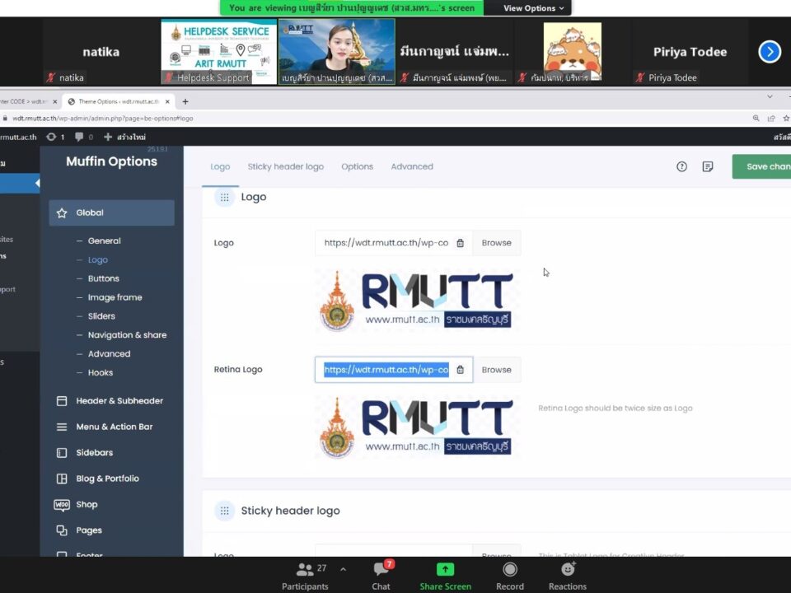Click the browser address bar URL
This screenshot has width=791, height=593.
click(x=102, y=118)
